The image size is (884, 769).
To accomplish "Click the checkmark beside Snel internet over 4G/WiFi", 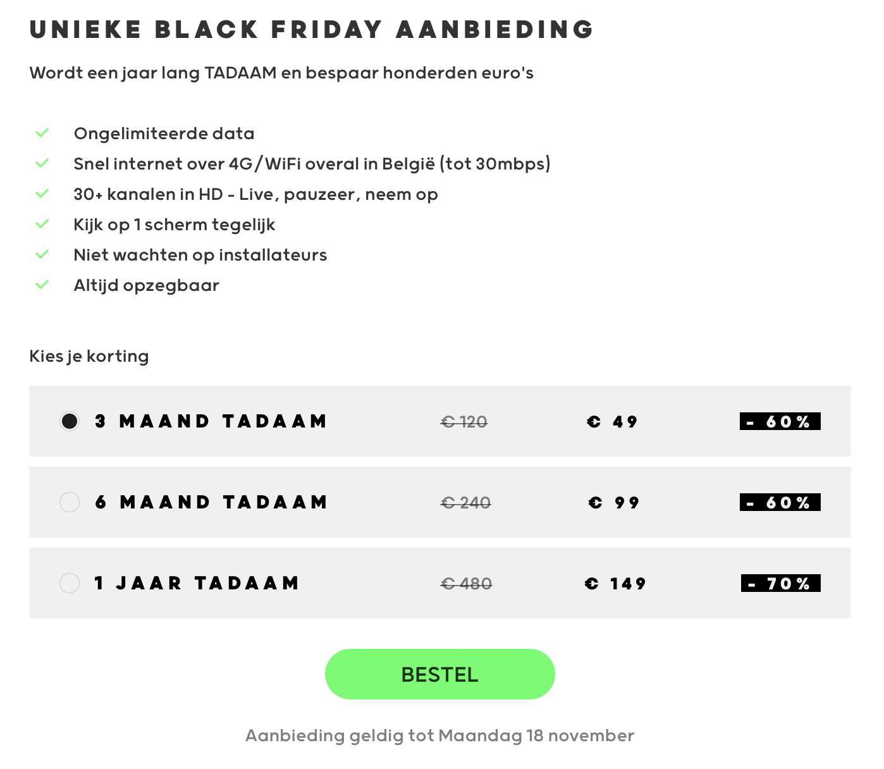I will (42, 164).
